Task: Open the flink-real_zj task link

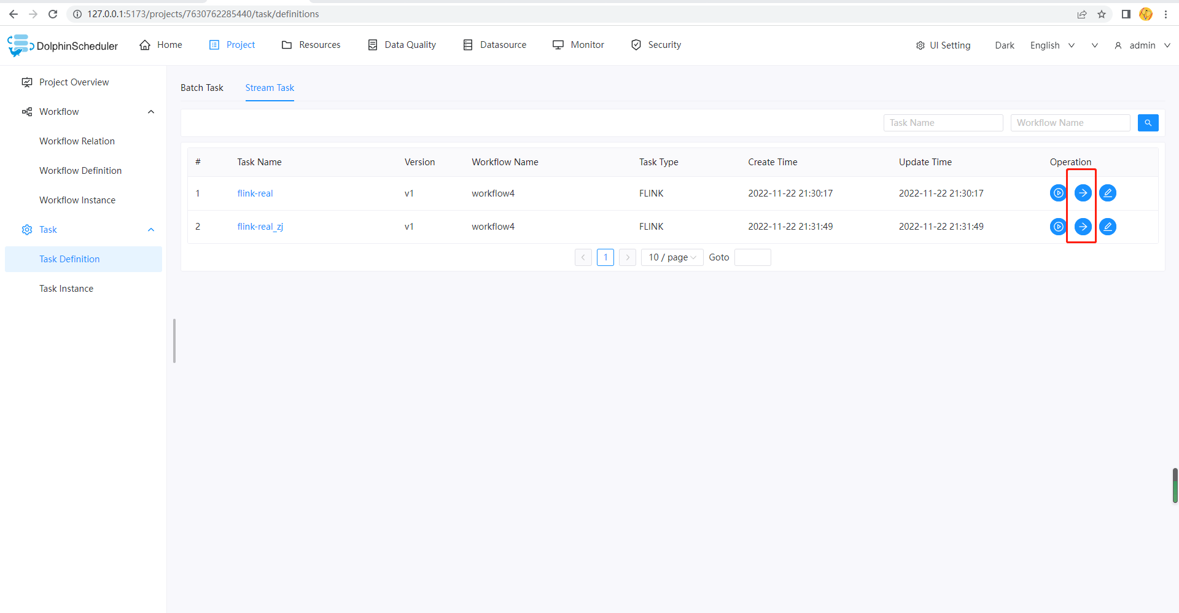Action: 260,227
